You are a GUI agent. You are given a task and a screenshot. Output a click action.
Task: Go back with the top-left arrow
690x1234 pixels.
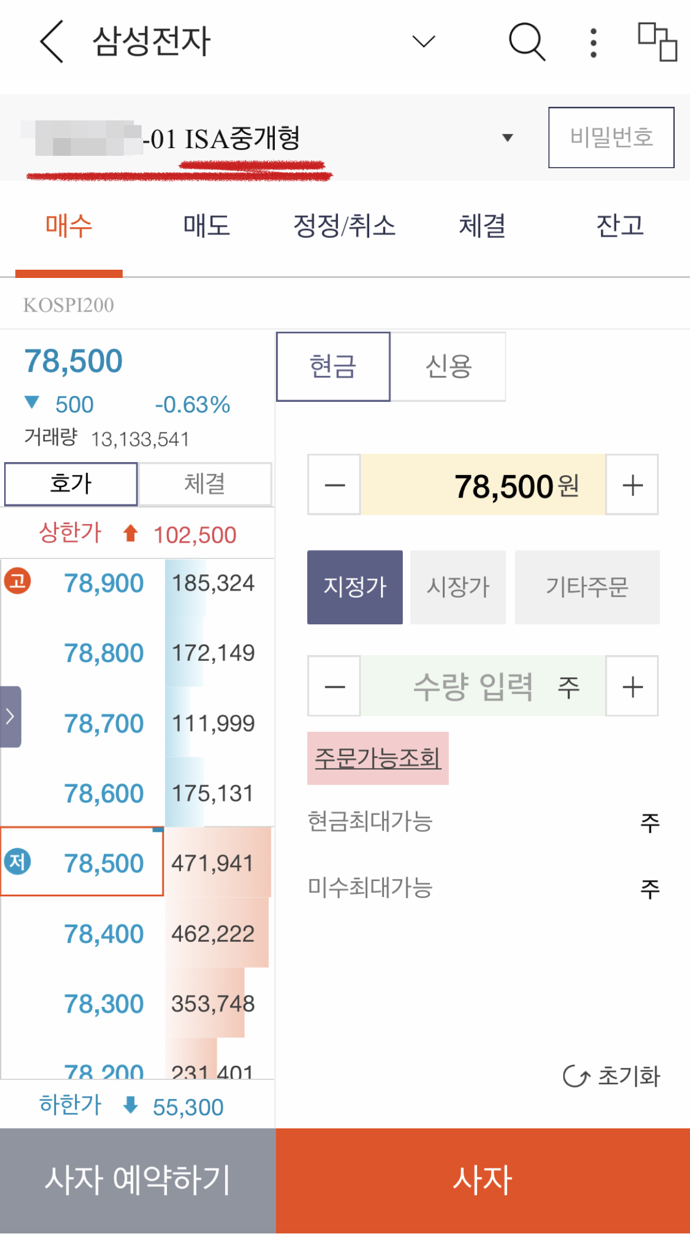(x=51, y=41)
